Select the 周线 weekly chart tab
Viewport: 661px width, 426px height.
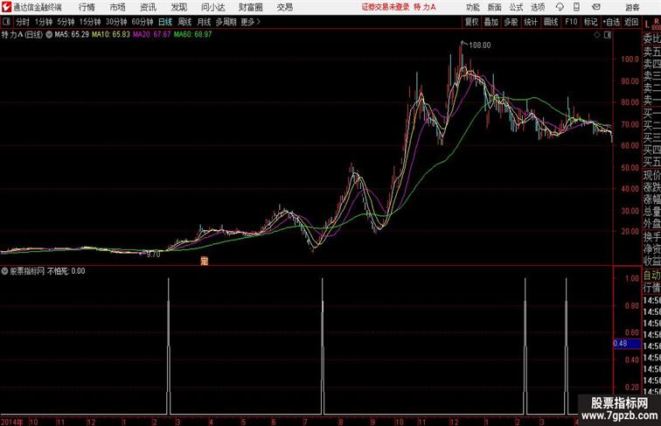click(x=184, y=22)
